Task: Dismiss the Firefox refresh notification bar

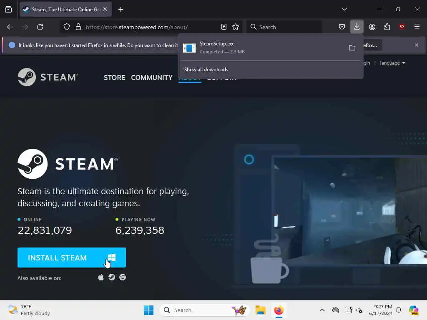Action: [417, 45]
